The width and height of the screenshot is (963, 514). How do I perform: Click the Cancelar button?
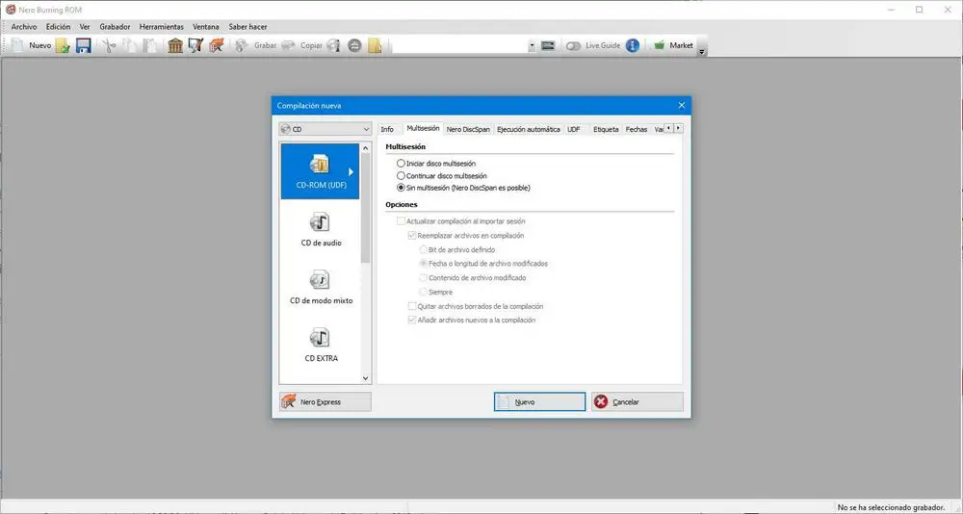click(x=637, y=401)
